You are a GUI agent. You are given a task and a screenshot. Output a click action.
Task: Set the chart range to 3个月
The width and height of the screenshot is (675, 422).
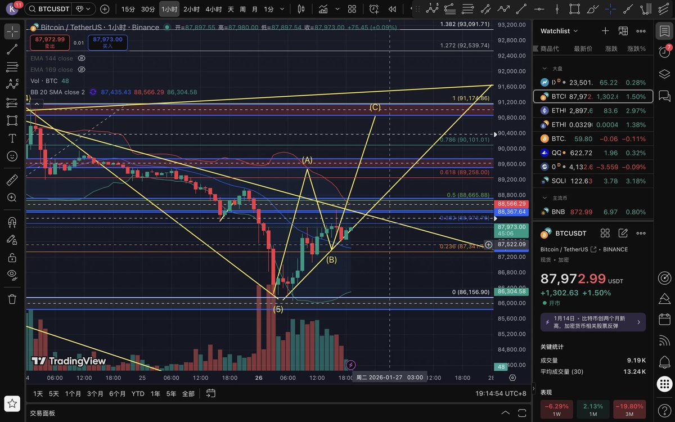click(95, 394)
